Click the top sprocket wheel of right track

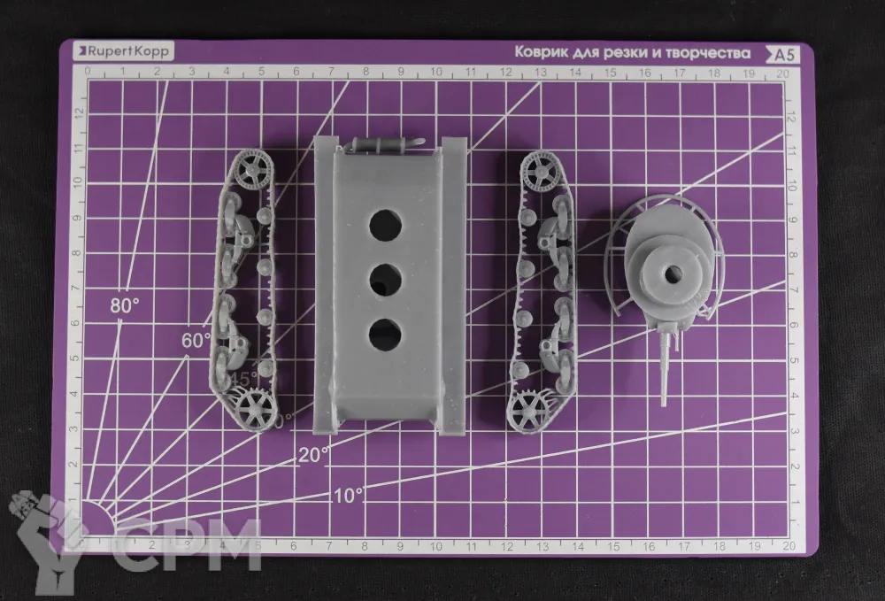tap(539, 166)
